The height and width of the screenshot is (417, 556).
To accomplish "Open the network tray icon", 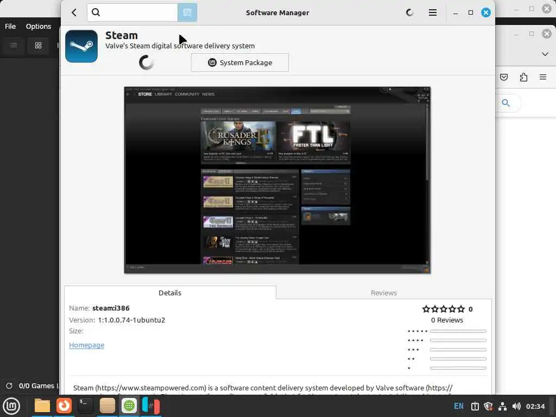I will pos(502,406).
